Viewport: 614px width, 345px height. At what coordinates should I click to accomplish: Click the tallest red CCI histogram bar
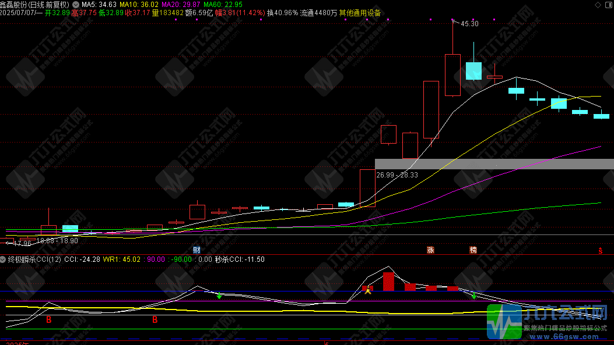point(388,281)
